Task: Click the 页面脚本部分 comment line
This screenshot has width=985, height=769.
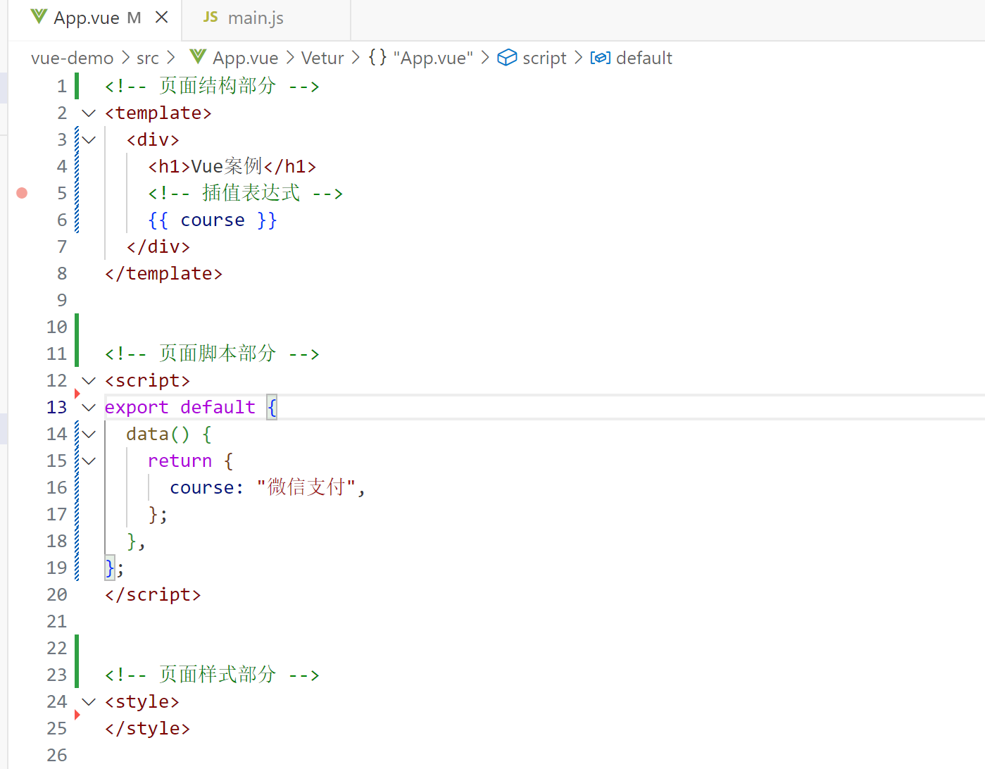Action: tap(212, 354)
